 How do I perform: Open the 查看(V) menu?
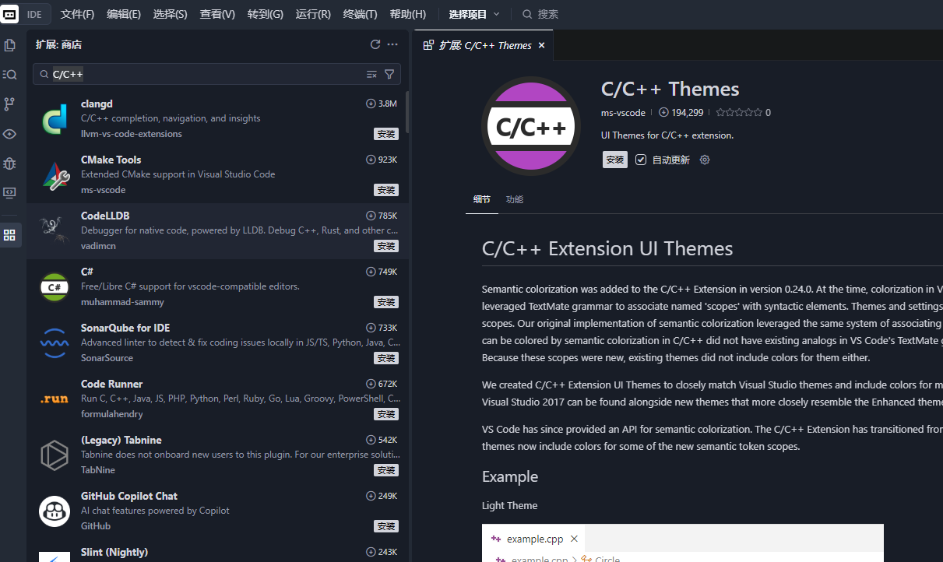point(217,14)
